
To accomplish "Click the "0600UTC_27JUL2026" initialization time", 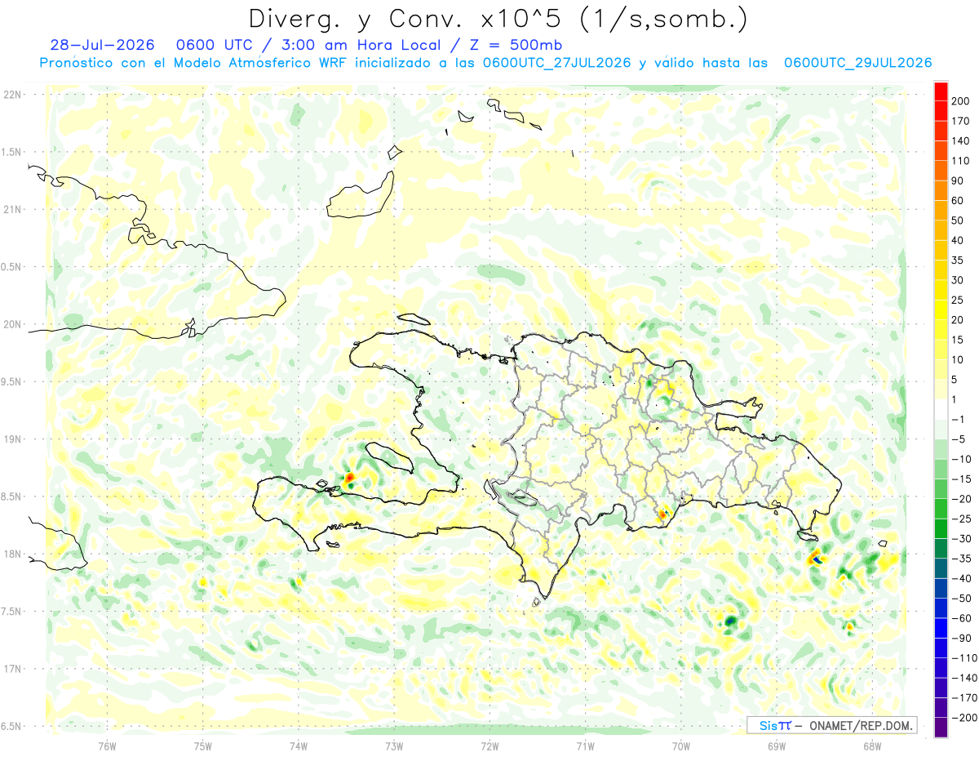I will [556, 63].
